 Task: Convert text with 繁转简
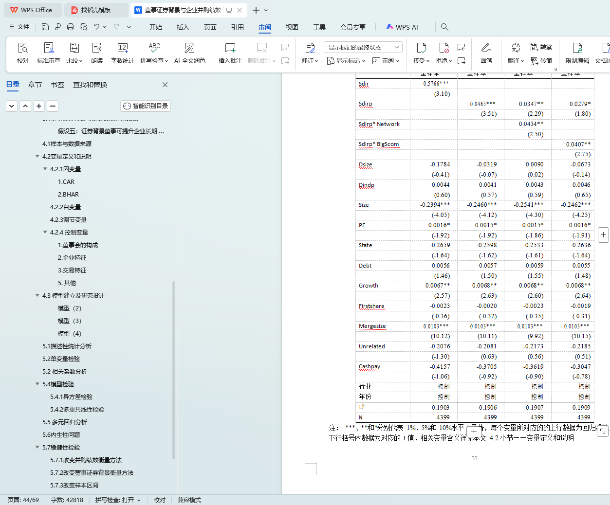pos(541,61)
